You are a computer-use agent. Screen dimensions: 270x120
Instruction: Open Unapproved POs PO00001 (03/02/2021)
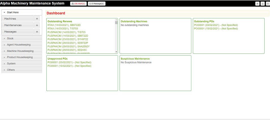(x=69, y=62)
